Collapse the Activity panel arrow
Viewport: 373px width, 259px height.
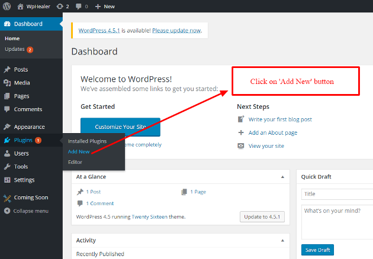tap(282, 241)
